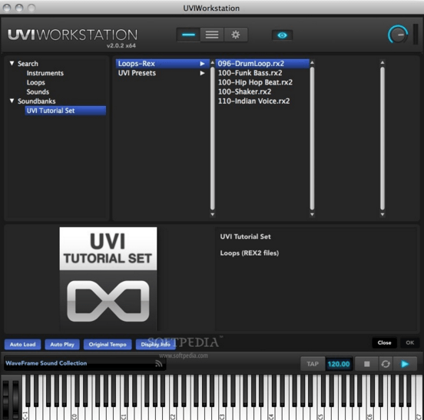Image resolution: width=424 pixels, height=420 pixels.
Task: Open the UVI Presets folder
Action: pos(163,73)
